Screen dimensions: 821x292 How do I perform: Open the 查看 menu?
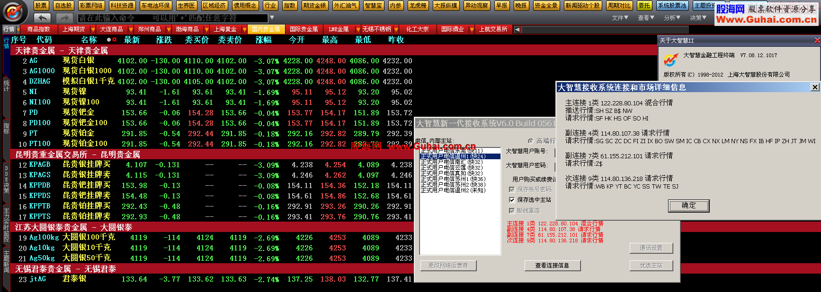(646, 18)
